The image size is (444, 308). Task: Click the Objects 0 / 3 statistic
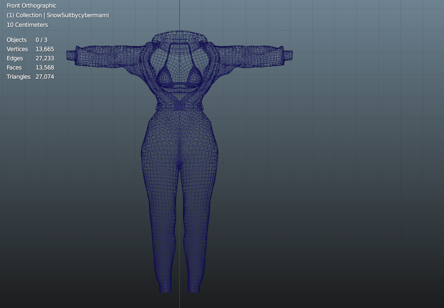click(x=27, y=40)
